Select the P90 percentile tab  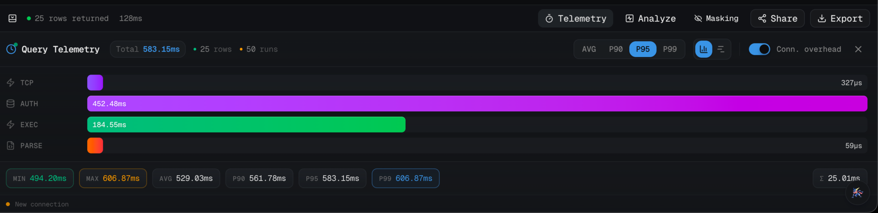[x=616, y=49]
